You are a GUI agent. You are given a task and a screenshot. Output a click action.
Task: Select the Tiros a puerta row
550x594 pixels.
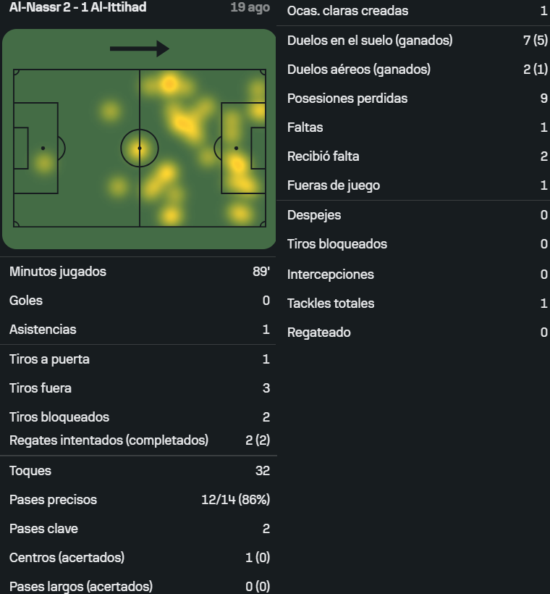click(139, 359)
